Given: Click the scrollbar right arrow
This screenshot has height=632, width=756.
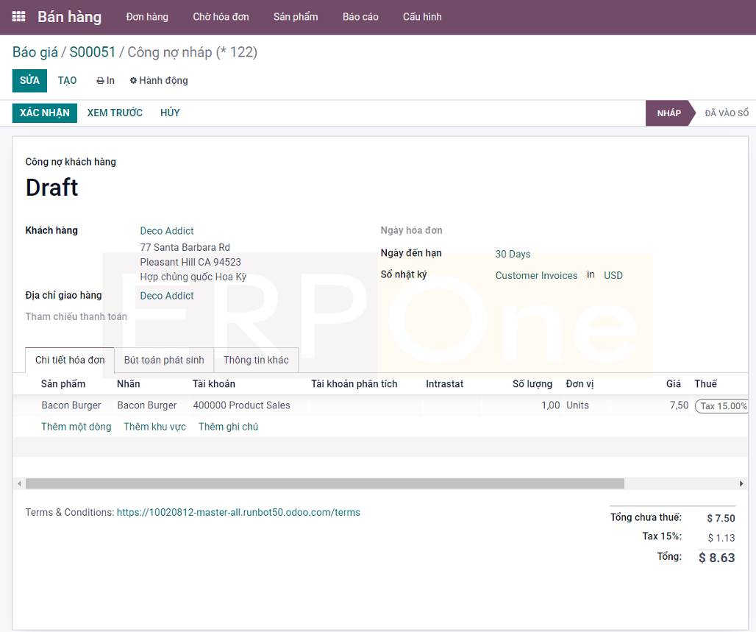Looking at the screenshot, I should pyautogui.click(x=741, y=483).
